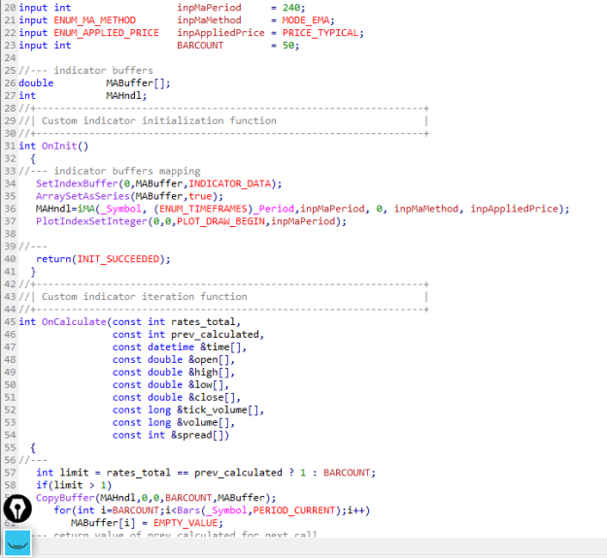Click INDICATOR_DATA constant
The width and height of the screenshot is (607, 558).
click(x=229, y=183)
